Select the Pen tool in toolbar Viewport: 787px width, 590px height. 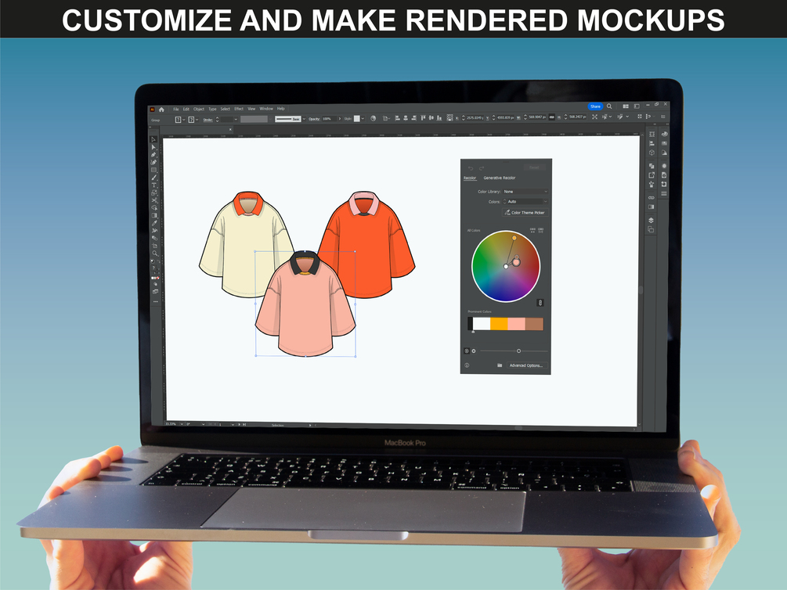tap(154, 154)
